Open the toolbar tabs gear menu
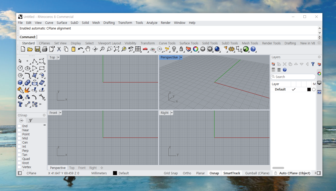336x191 pixels. click(319, 43)
